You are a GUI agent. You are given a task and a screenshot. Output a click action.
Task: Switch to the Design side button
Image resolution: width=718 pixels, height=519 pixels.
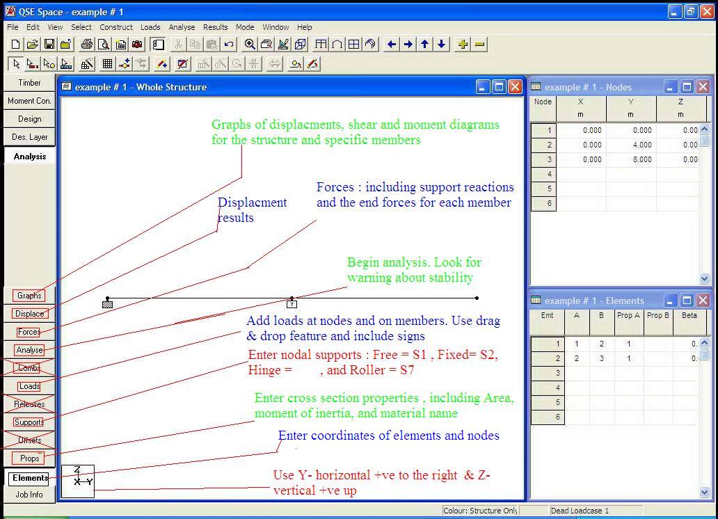[29, 119]
